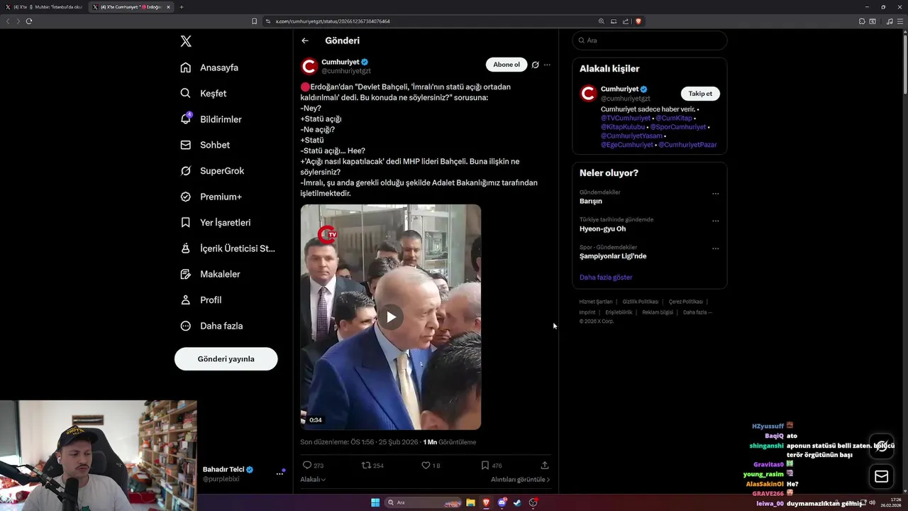Click the 1 Mn Görüntüleme view count
The image size is (908, 511).
click(x=450, y=442)
